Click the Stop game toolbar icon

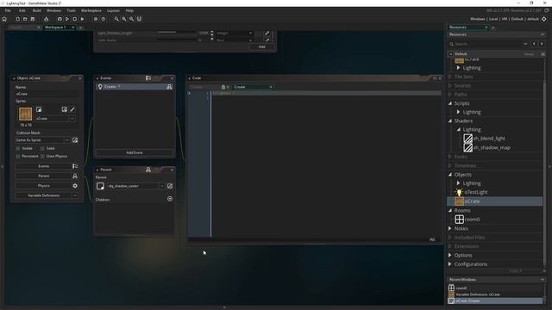click(x=75, y=19)
